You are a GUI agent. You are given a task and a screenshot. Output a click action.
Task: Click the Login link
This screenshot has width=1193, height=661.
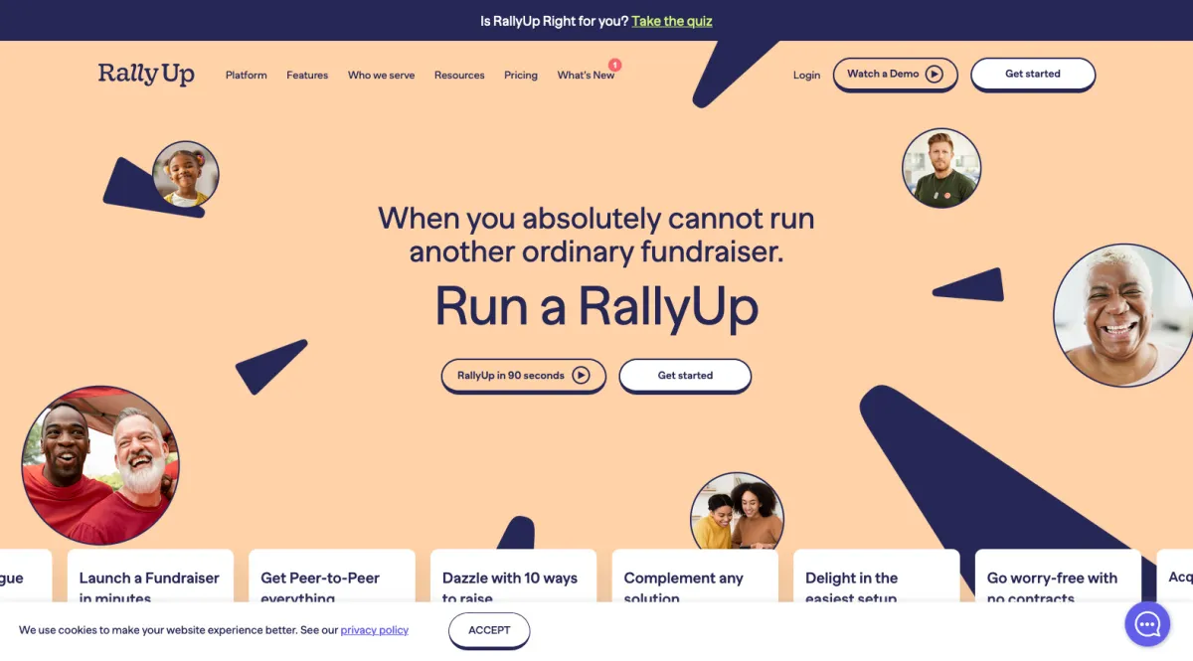tap(806, 76)
